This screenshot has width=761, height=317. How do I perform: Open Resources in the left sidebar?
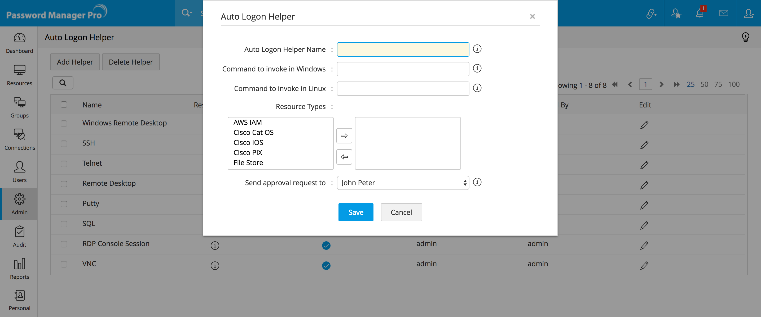[x=20, y=75]
